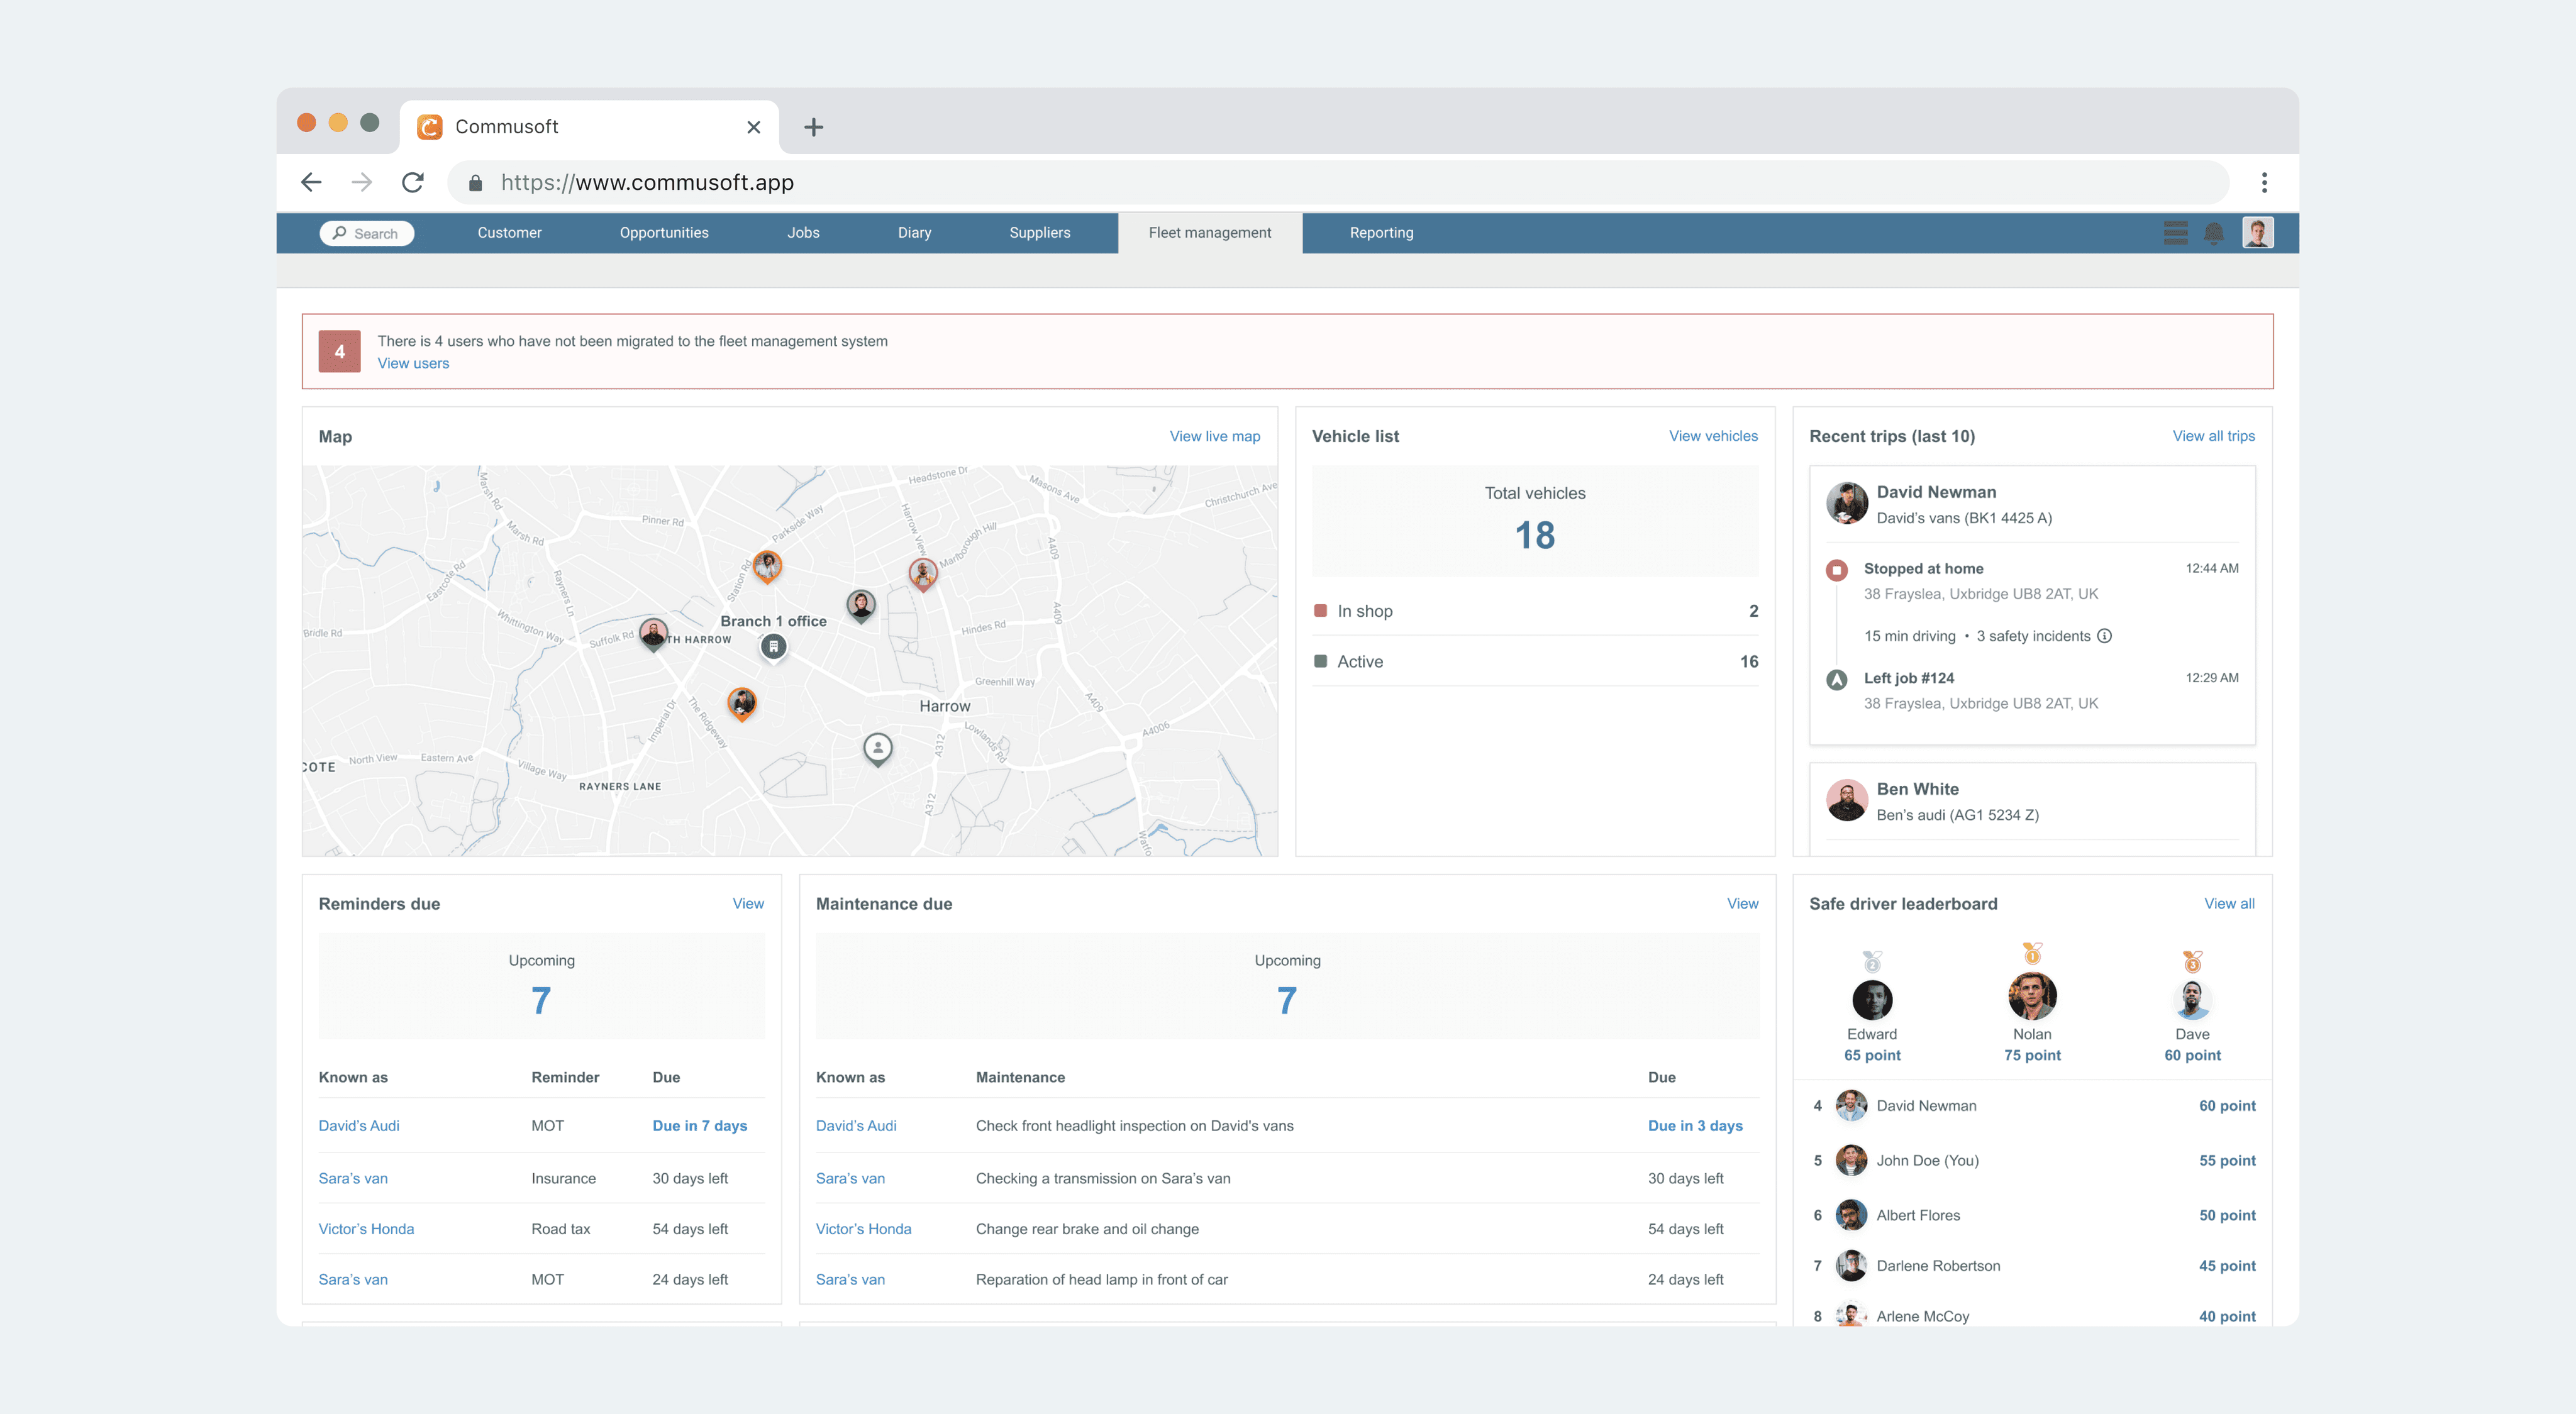The image size is (2576, 1414).
Task: Switch to the Diary tab
Action: tap(914, 233)
